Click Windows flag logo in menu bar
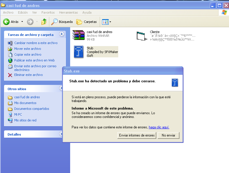This screenshot has height=173, width=229. pyautogui.click(x=224, y=12)
